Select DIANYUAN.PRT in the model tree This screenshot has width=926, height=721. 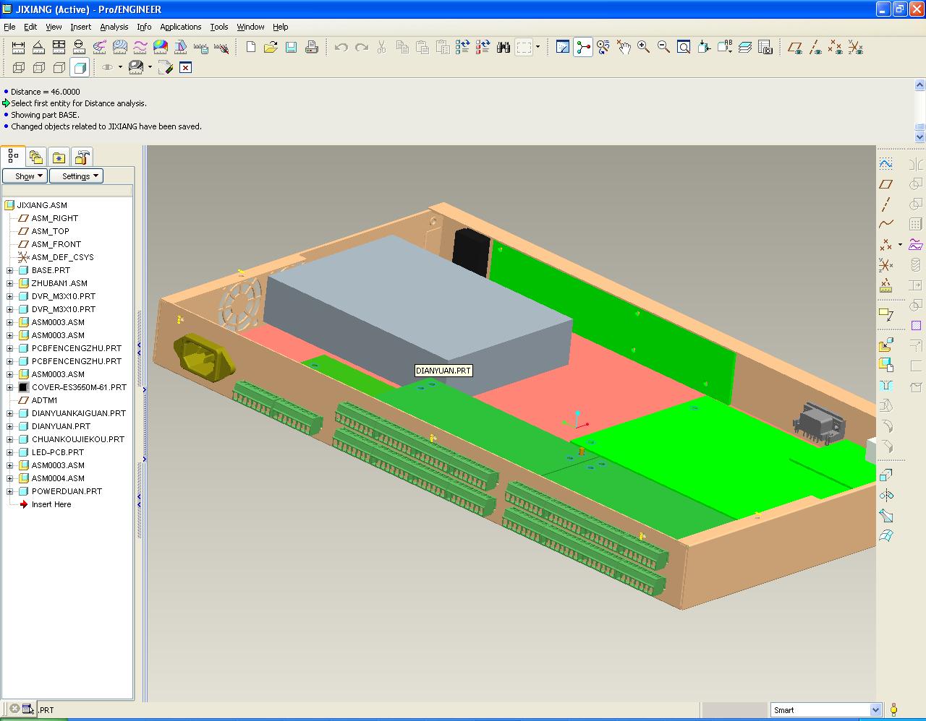pos(61,426)
